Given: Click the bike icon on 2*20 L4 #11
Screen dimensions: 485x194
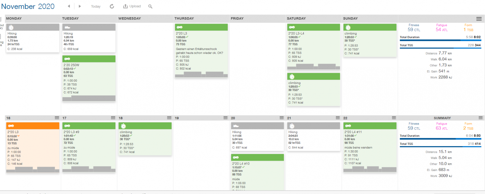Looking at the screenshot, I should coord(348,126).
